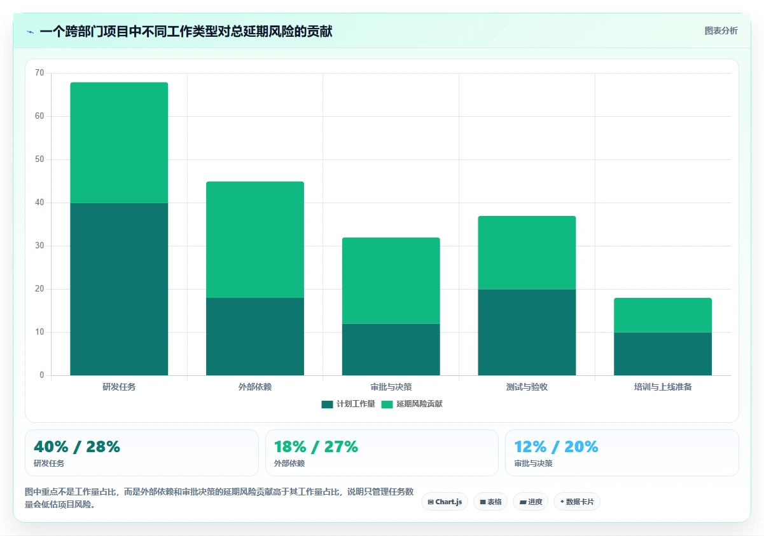Click the 70 y-axis tick label
764x536 pixels.
click(x=39, y=73)
